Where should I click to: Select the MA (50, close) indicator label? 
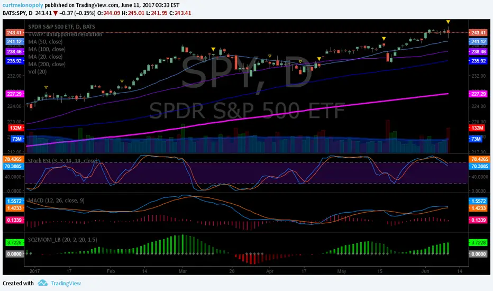tap(45, 42)
